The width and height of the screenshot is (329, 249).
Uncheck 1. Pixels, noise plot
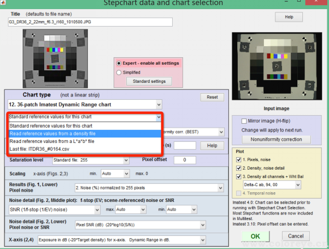238,160
